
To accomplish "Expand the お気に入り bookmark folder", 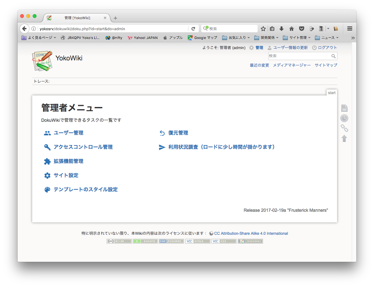I will click(x=236, y=38).
